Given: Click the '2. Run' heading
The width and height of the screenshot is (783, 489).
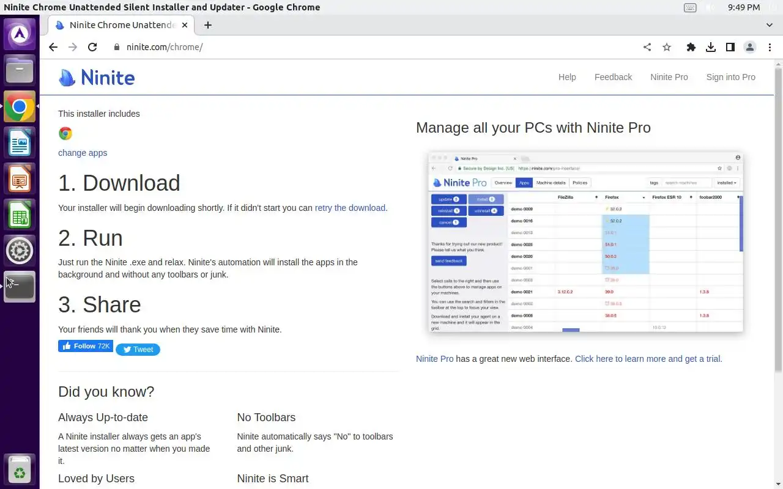Looking at the screenshot, I should (91, 238).
